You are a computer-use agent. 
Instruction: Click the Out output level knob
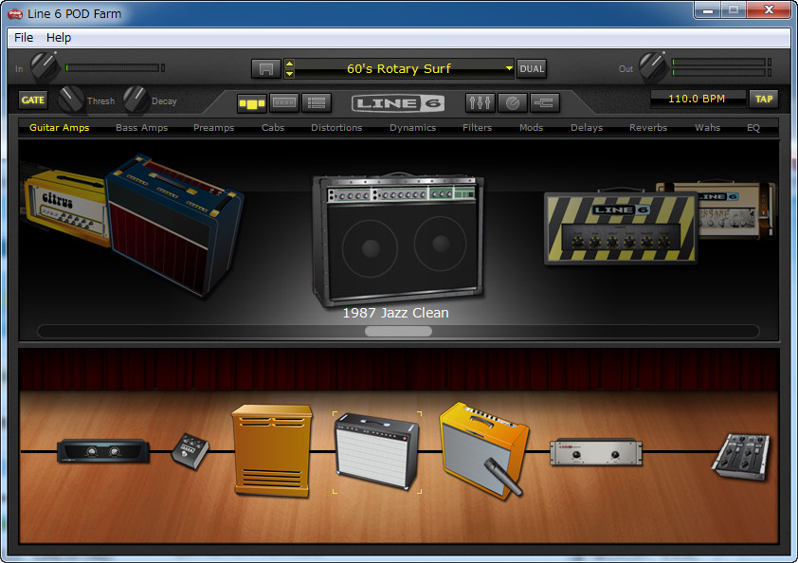pyautogui.click(x=653, y=66)
